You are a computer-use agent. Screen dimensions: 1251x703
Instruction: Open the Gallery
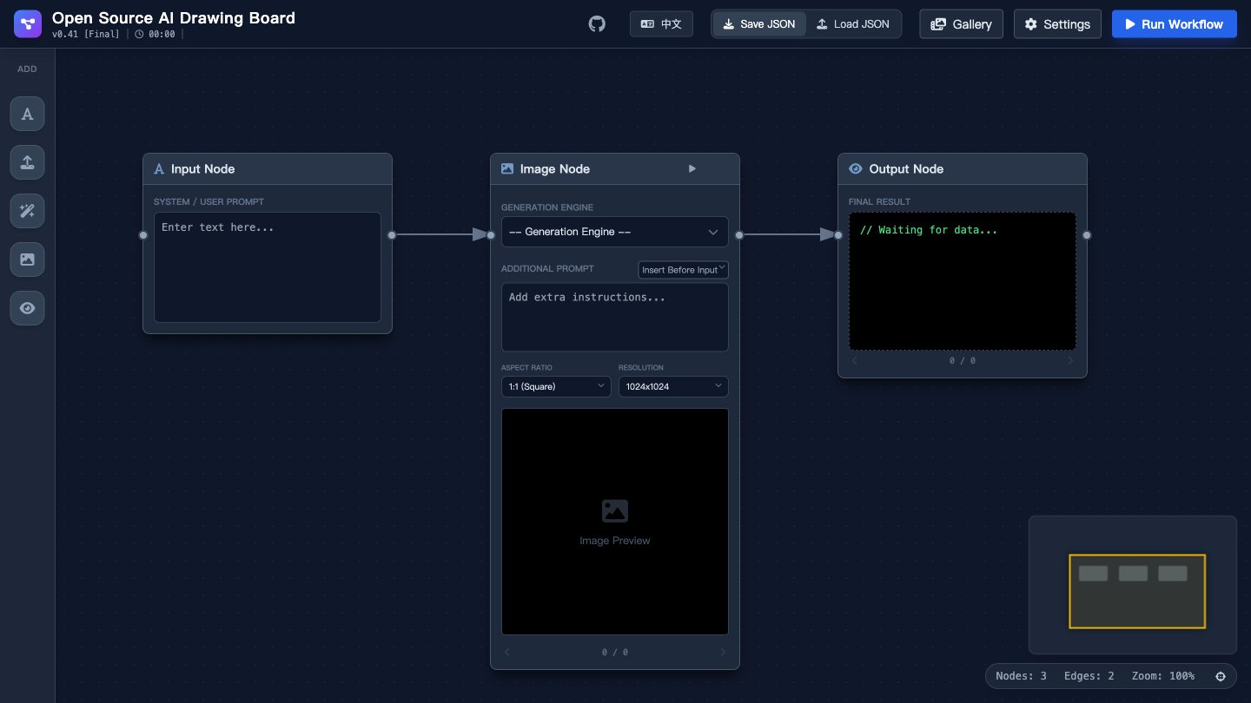click(x=961, y=24)
